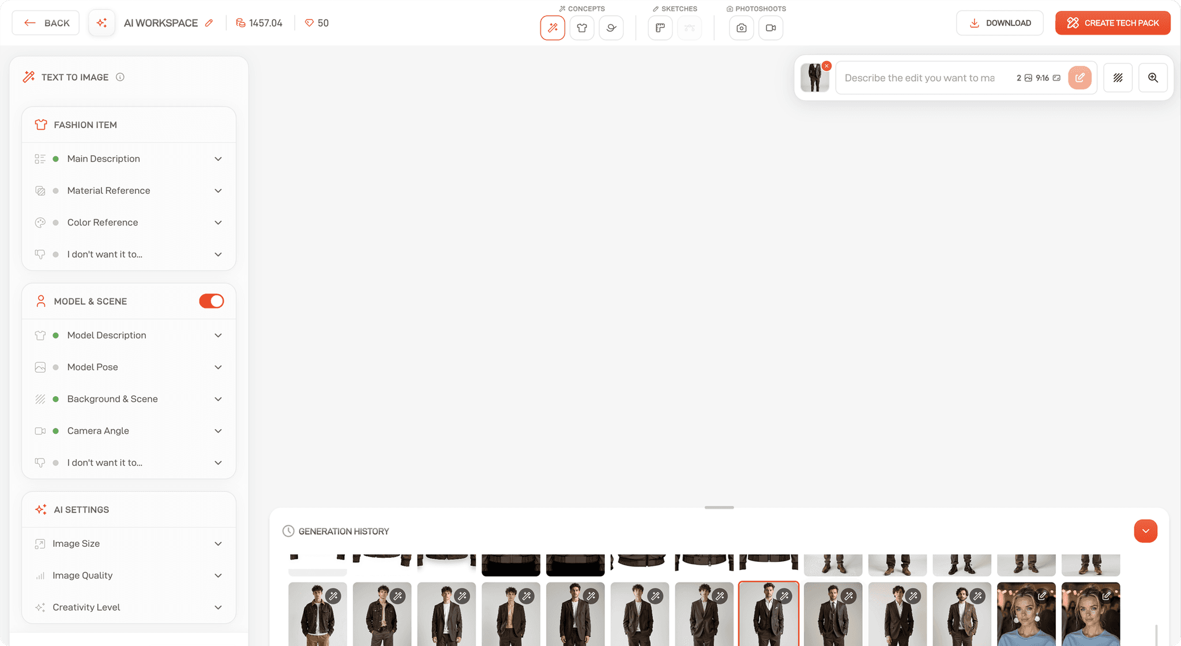Screen dimensions: 1181x646
Task: Click the zoom-in magnifier icon
Action: (x=1153, y=78)
